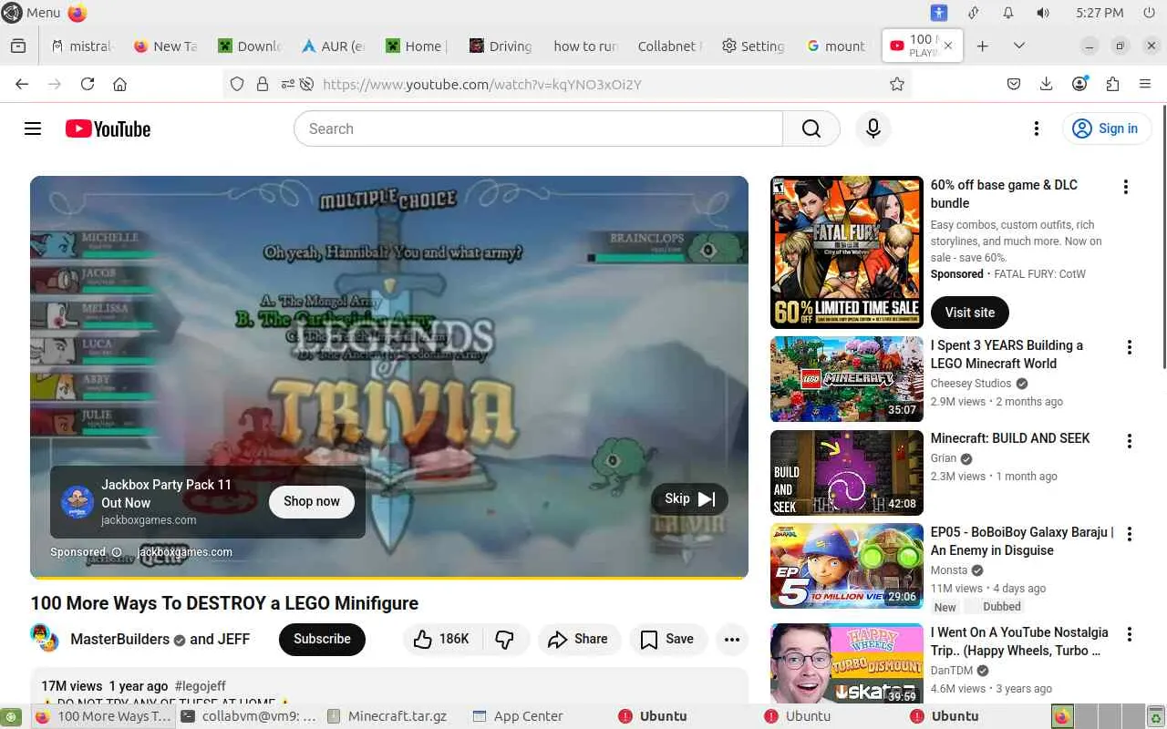This screenshot has height=729, width=1167.
Task: Open options for FATAL FURY ad
Action: [1126, 187]
